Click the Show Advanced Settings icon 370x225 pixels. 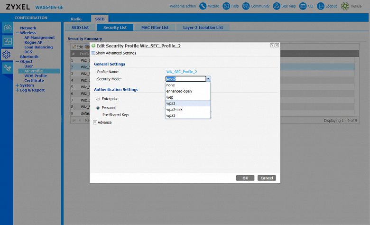click(93, 53)
